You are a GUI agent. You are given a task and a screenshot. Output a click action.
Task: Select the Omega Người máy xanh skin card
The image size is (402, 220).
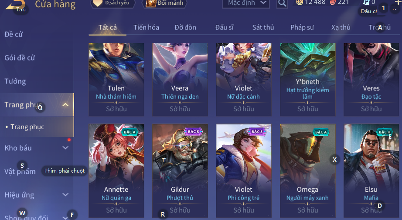pos(308,171)
